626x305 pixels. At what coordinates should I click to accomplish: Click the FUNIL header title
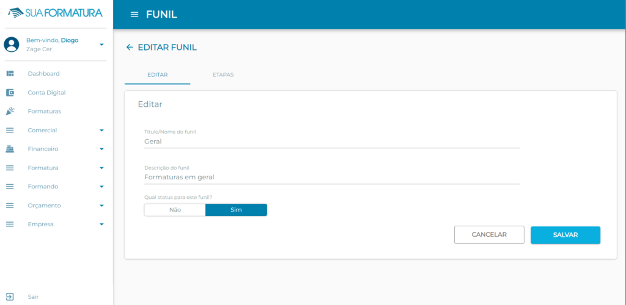[x=161, y=15]
